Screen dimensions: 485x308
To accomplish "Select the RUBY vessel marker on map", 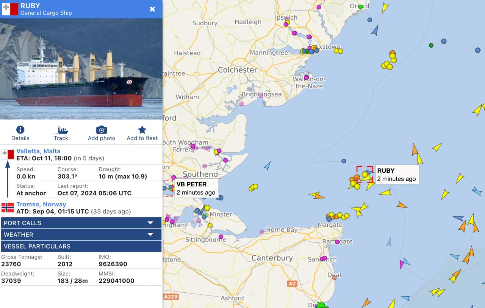I will point(369,172).
